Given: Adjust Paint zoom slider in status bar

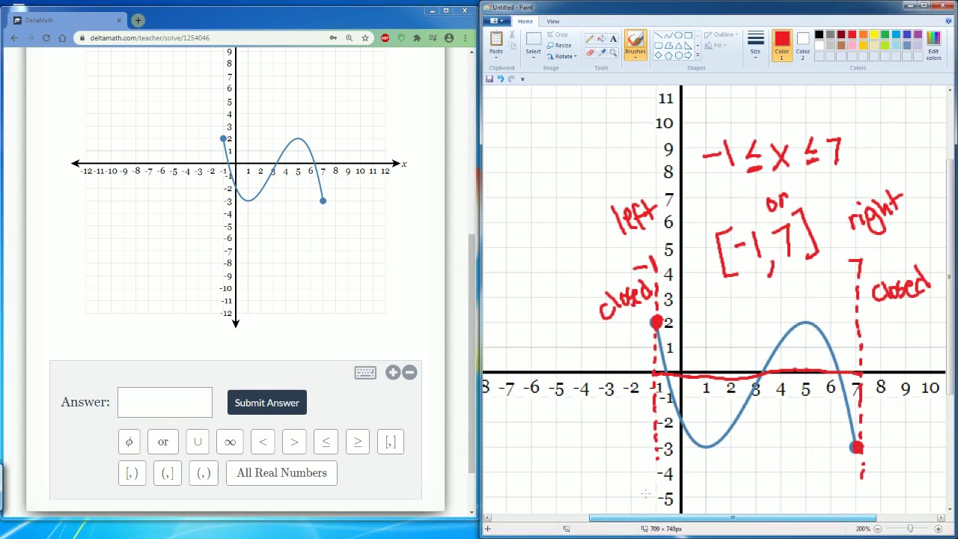Looking at the screenshot, I should pos(910,529).
